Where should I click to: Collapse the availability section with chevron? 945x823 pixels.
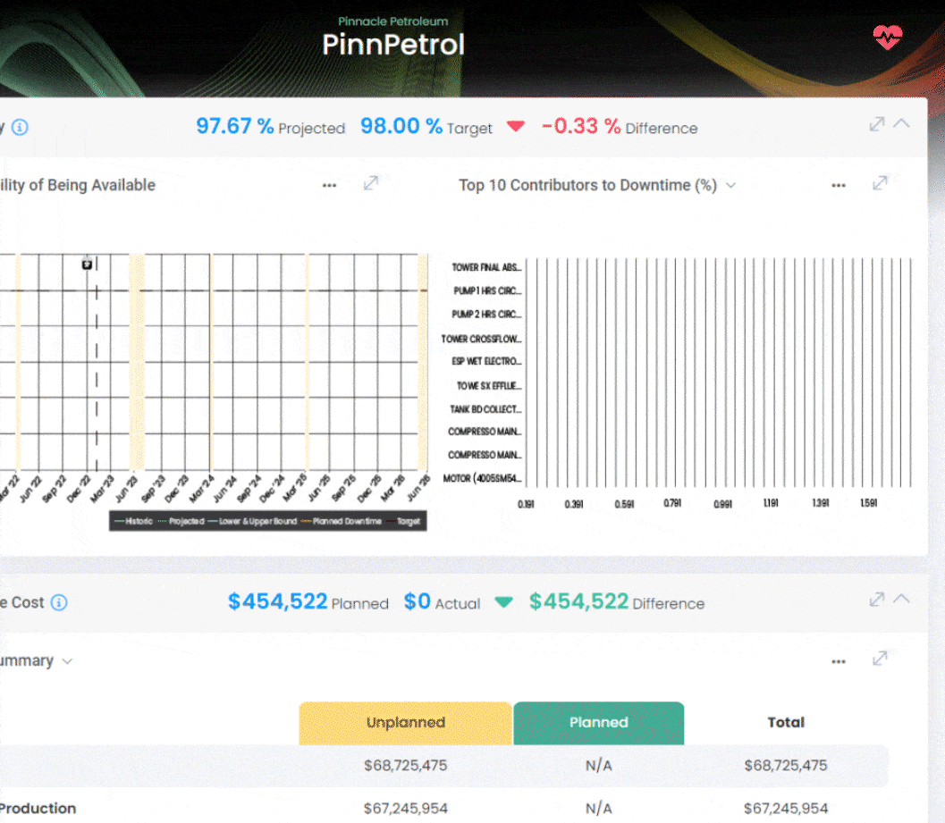[x=901, y=123]
